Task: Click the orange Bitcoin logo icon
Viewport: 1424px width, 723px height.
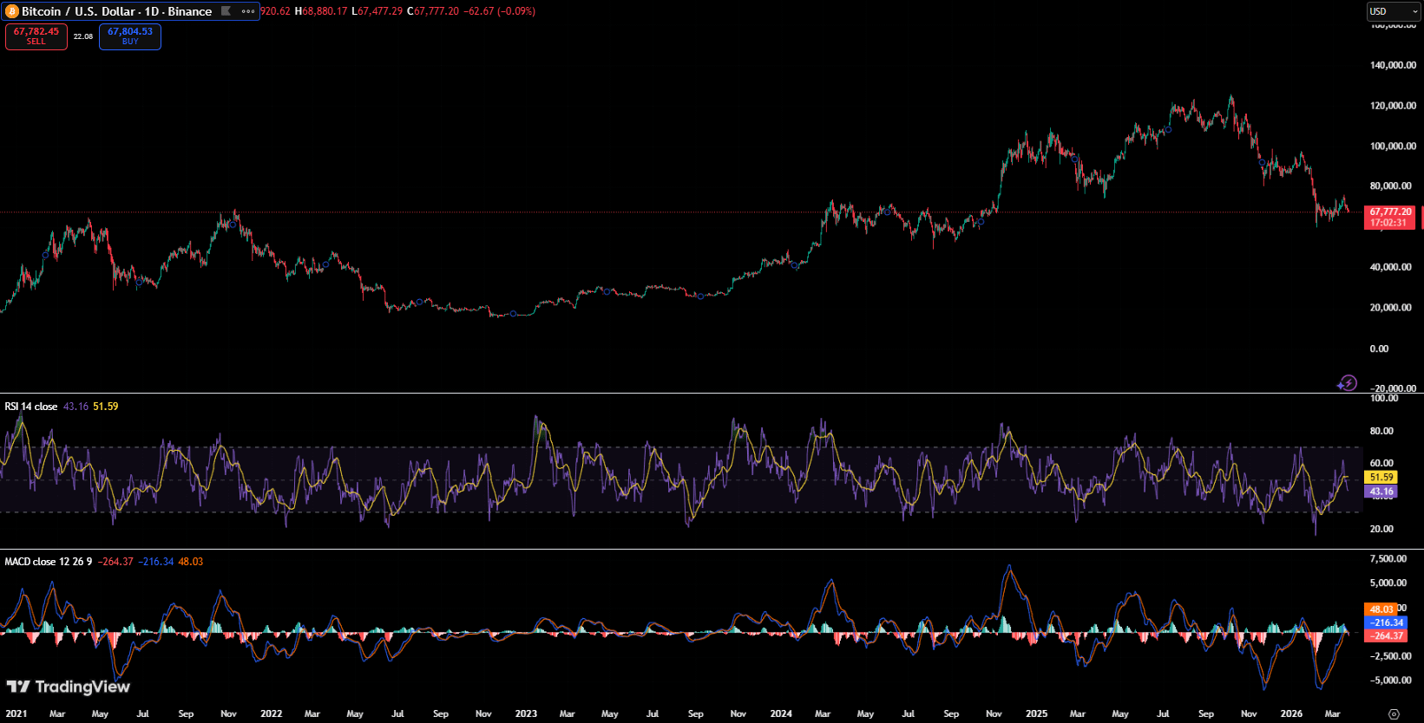Action: (12, 11)
